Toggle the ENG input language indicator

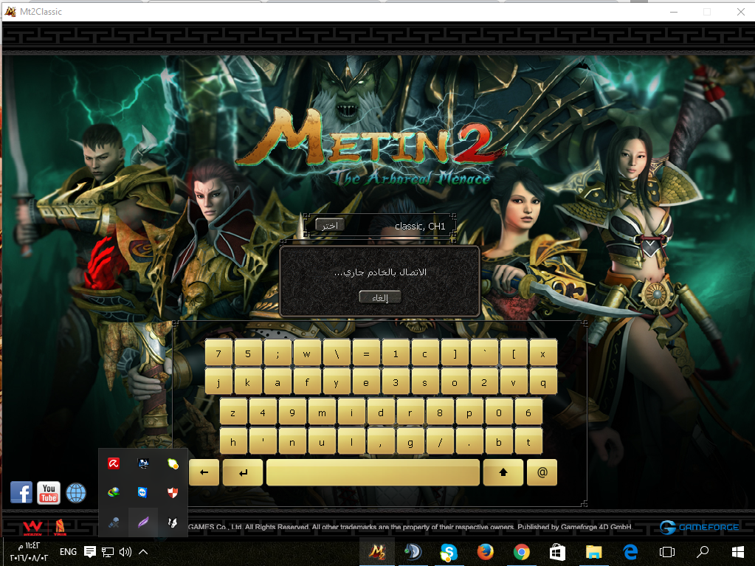(x=68, y=552)
